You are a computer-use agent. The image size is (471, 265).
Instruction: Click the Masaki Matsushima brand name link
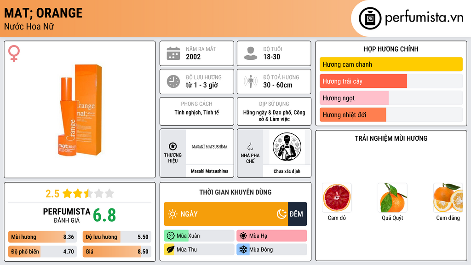pos(210,171)
